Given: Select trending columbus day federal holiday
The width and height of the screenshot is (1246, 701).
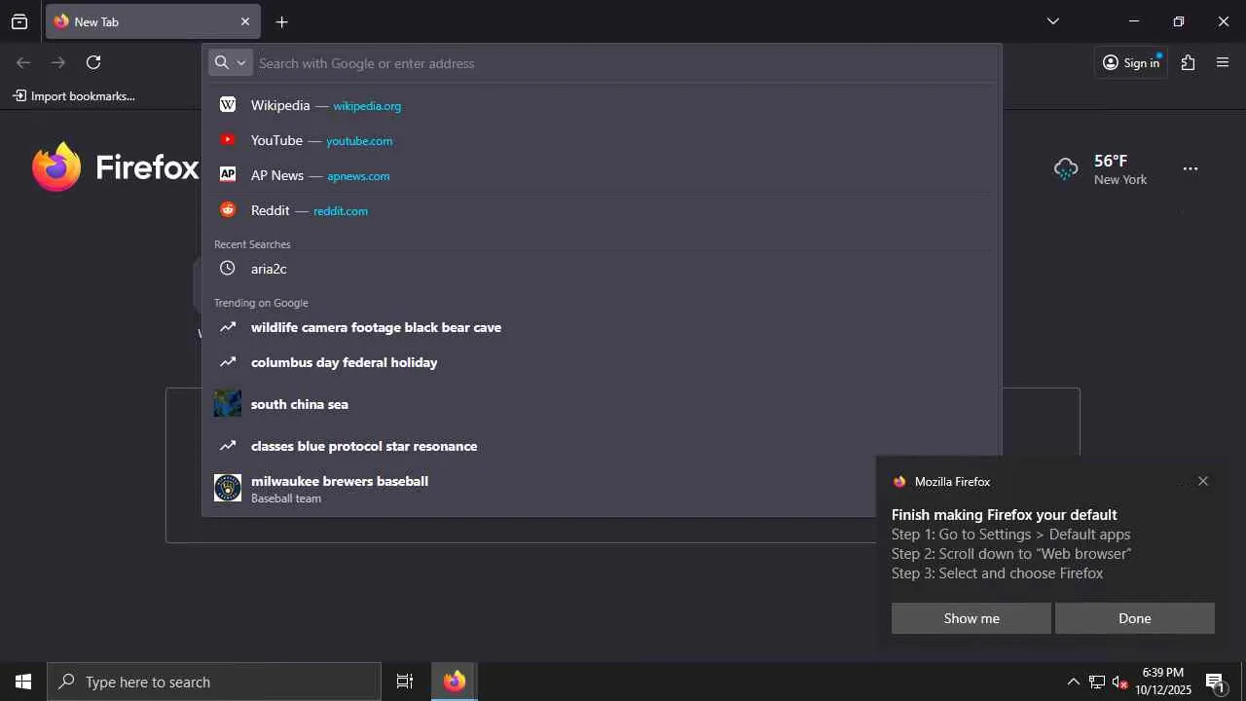Looking at the screenshot, I should coord(602,362).
